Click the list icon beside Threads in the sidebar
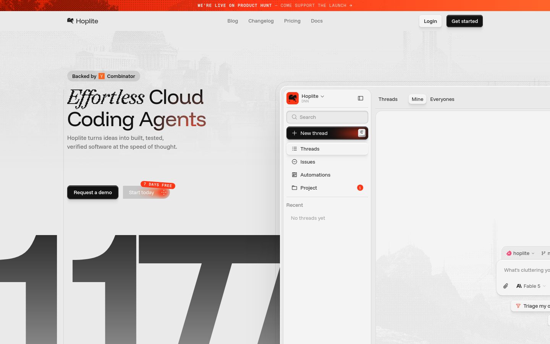The width and height of the screenshot is (550, 344). click(x=294, y=149)
